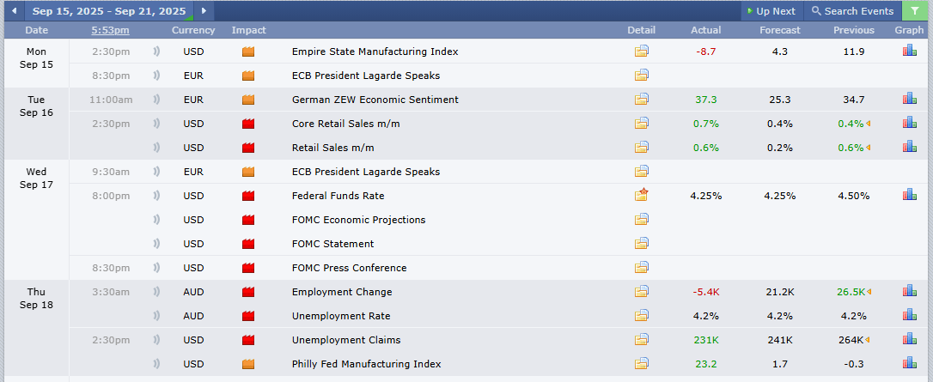The height and width of the screenshot is (382, 933).
Task: Open the Sep 15 - Sep 21 date range picker
Action: 109,11
